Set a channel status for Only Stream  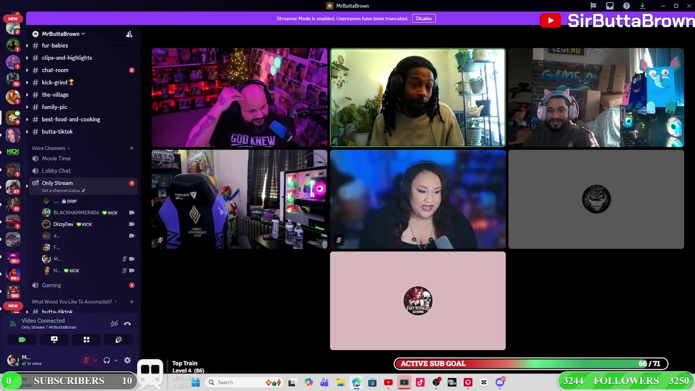coord(64,191)
